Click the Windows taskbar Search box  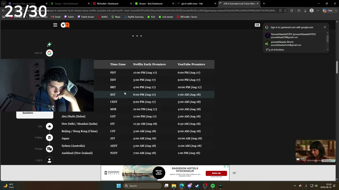[x=143, y=186]
